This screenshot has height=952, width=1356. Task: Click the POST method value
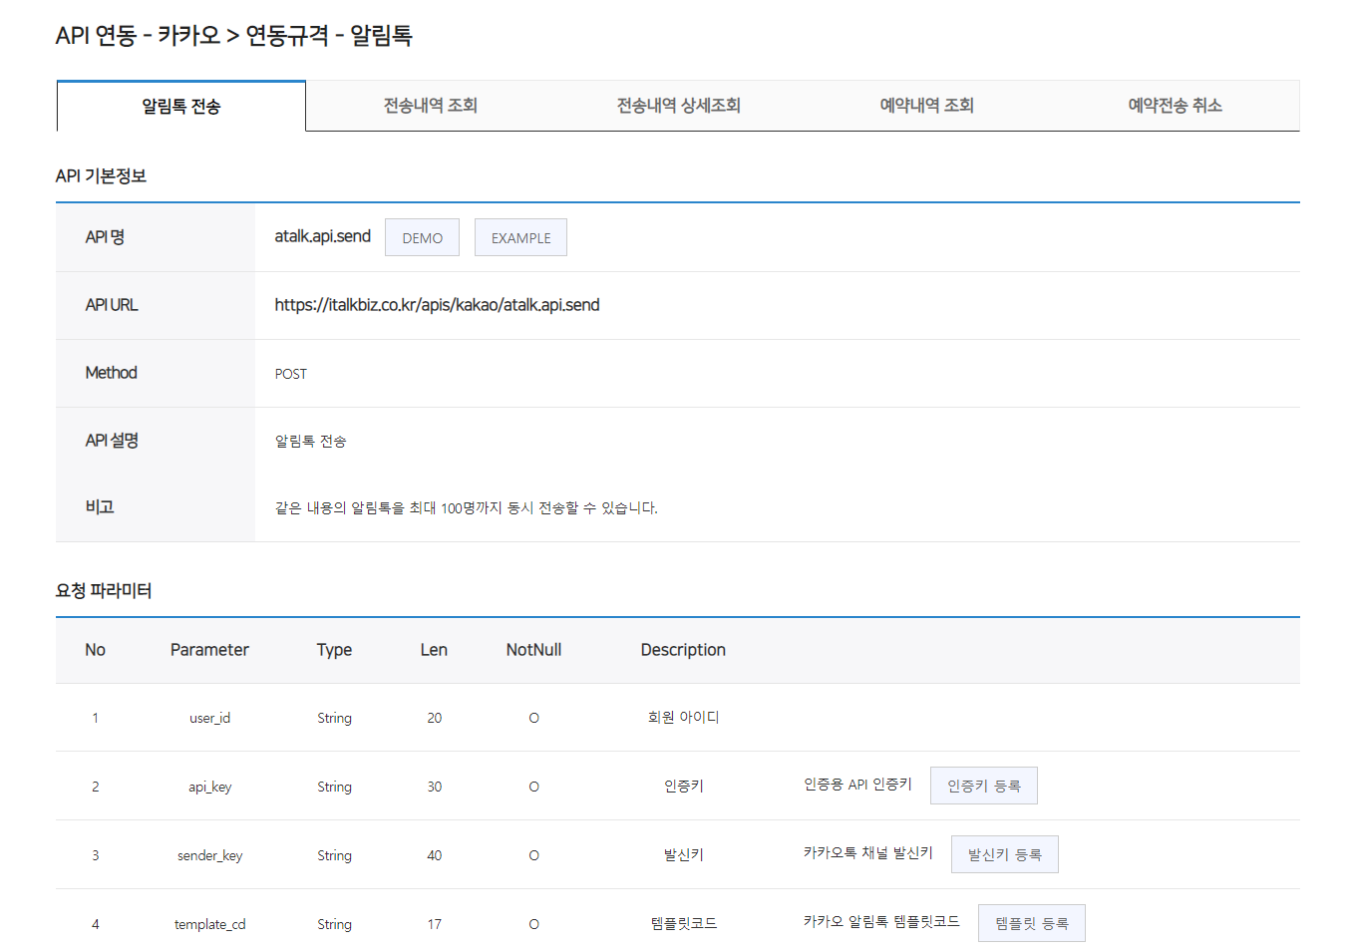pos(291,374)
